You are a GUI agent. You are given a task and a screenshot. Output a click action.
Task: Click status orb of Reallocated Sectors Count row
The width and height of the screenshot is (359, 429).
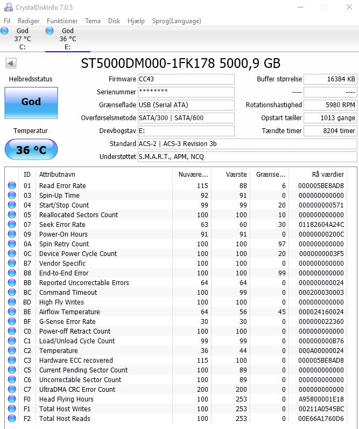(12, 215)
